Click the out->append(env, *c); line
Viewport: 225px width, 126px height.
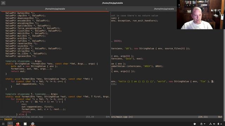point(30,84)
